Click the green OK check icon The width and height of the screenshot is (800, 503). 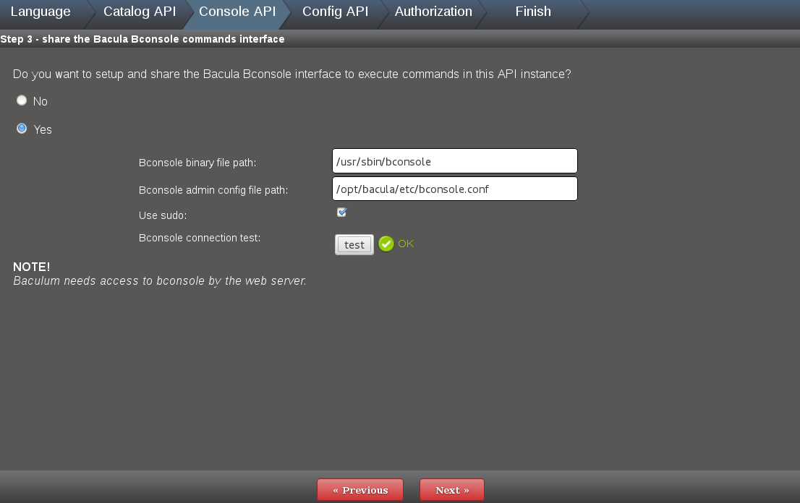(386, 244)
